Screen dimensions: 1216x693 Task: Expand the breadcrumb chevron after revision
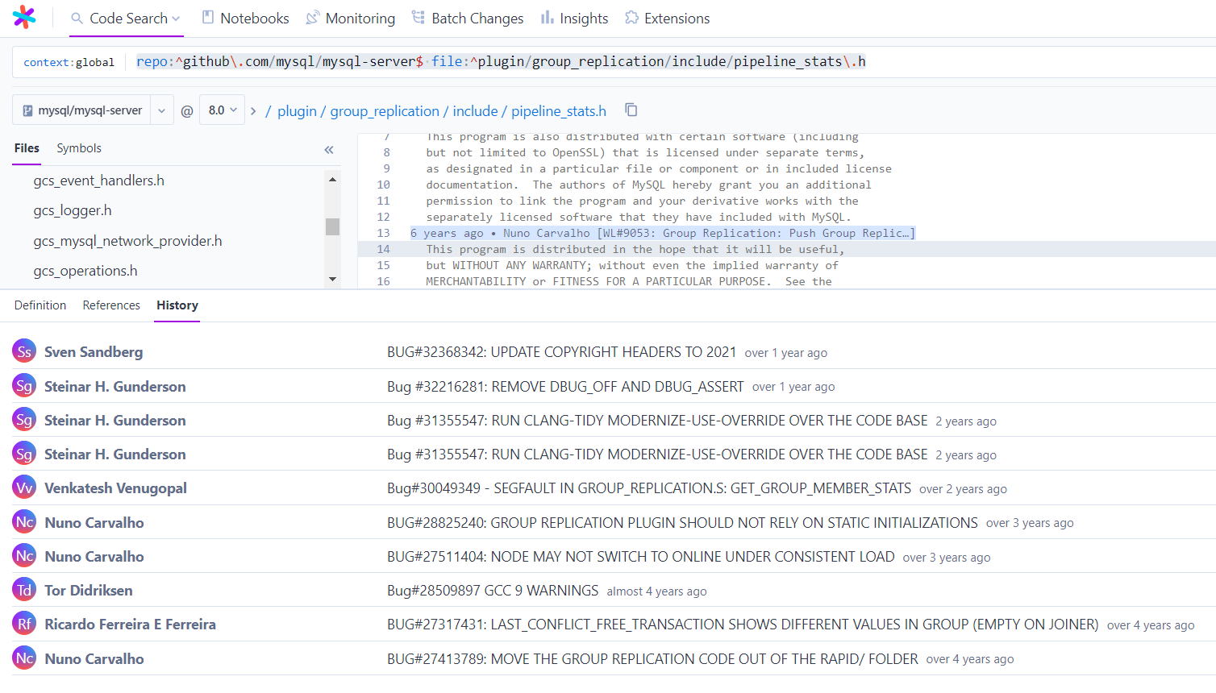pos(253,110)
